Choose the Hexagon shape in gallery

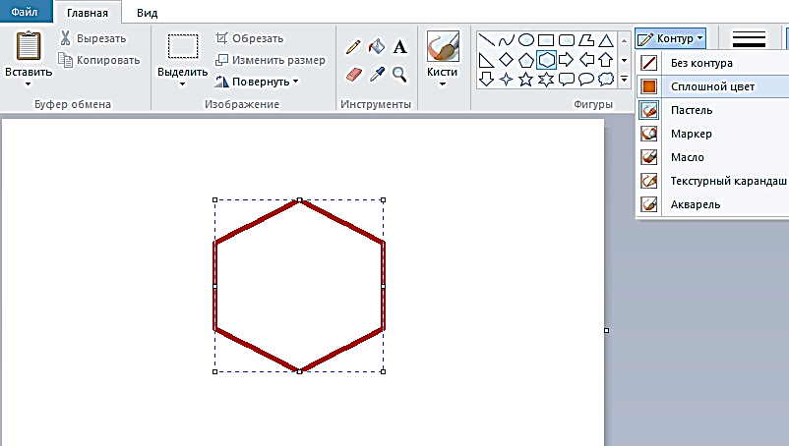pyautogui.click(x=546, y=60)
